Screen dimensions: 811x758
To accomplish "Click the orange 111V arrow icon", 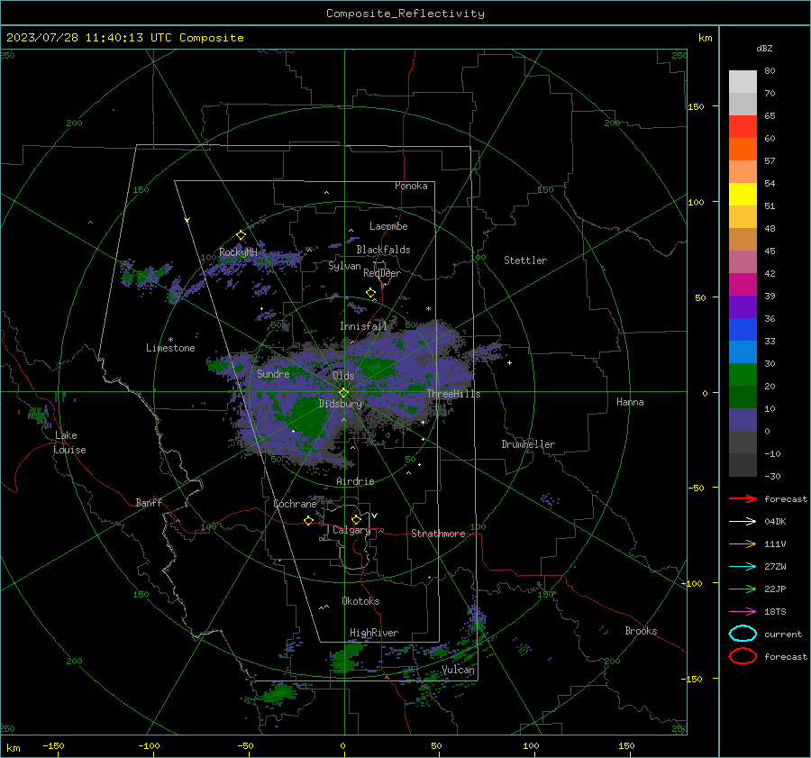I will tap(743, 543).
